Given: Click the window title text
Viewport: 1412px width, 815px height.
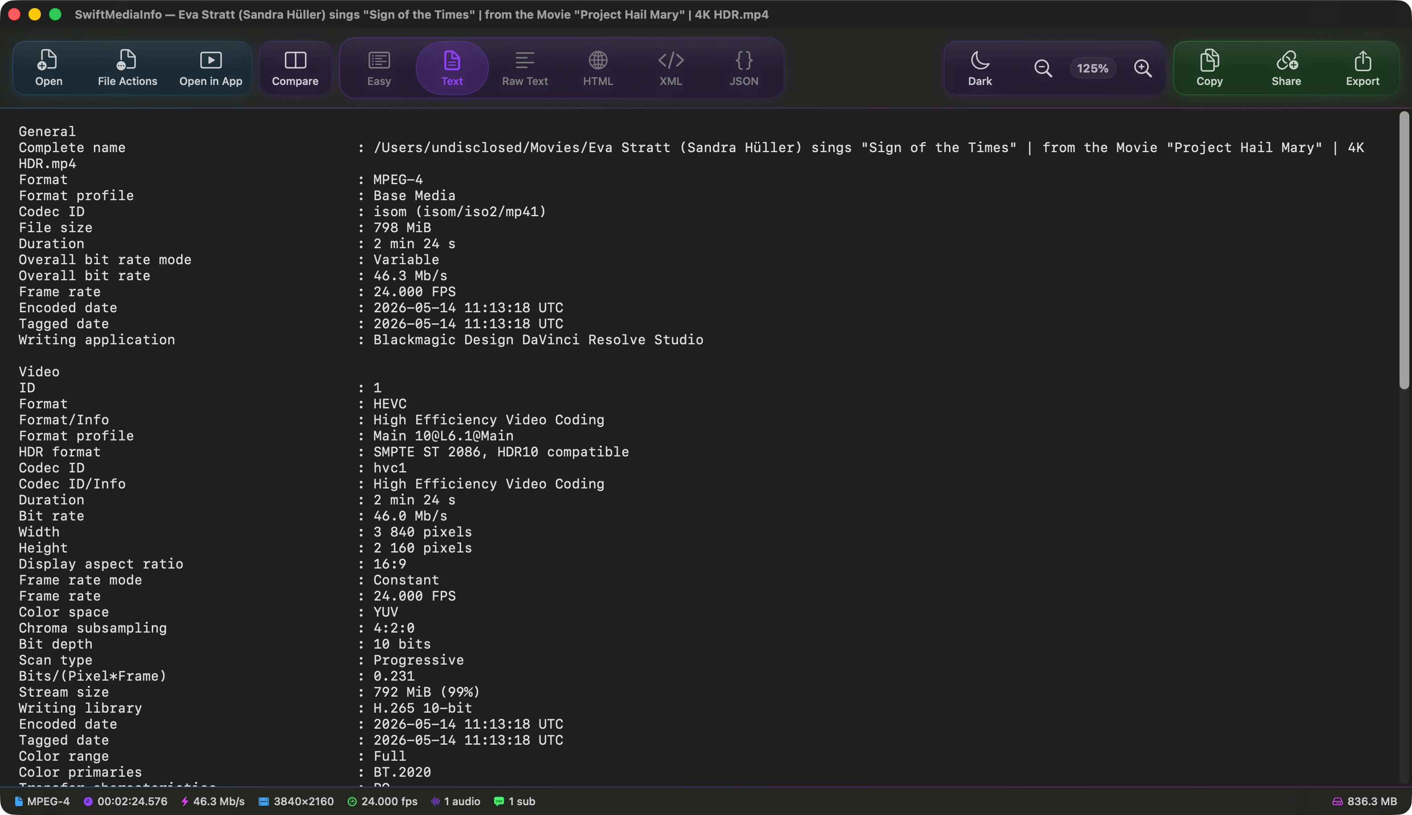Looking at the screenshot, I should click(422, 15).
